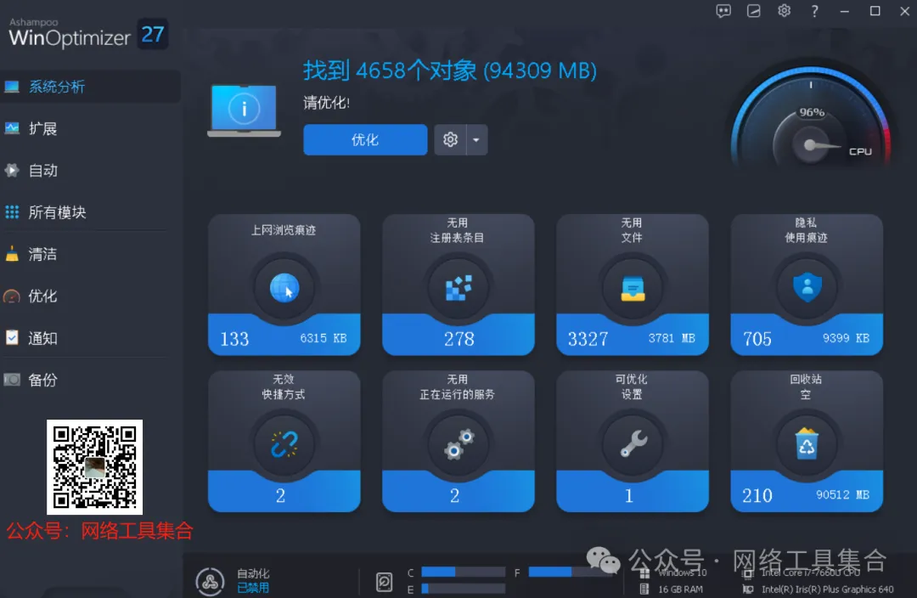Image resolution: width=917 pixels, height=598 pixels.
Task: Click the blue 优化 button
Action: (x=365, y=140)
